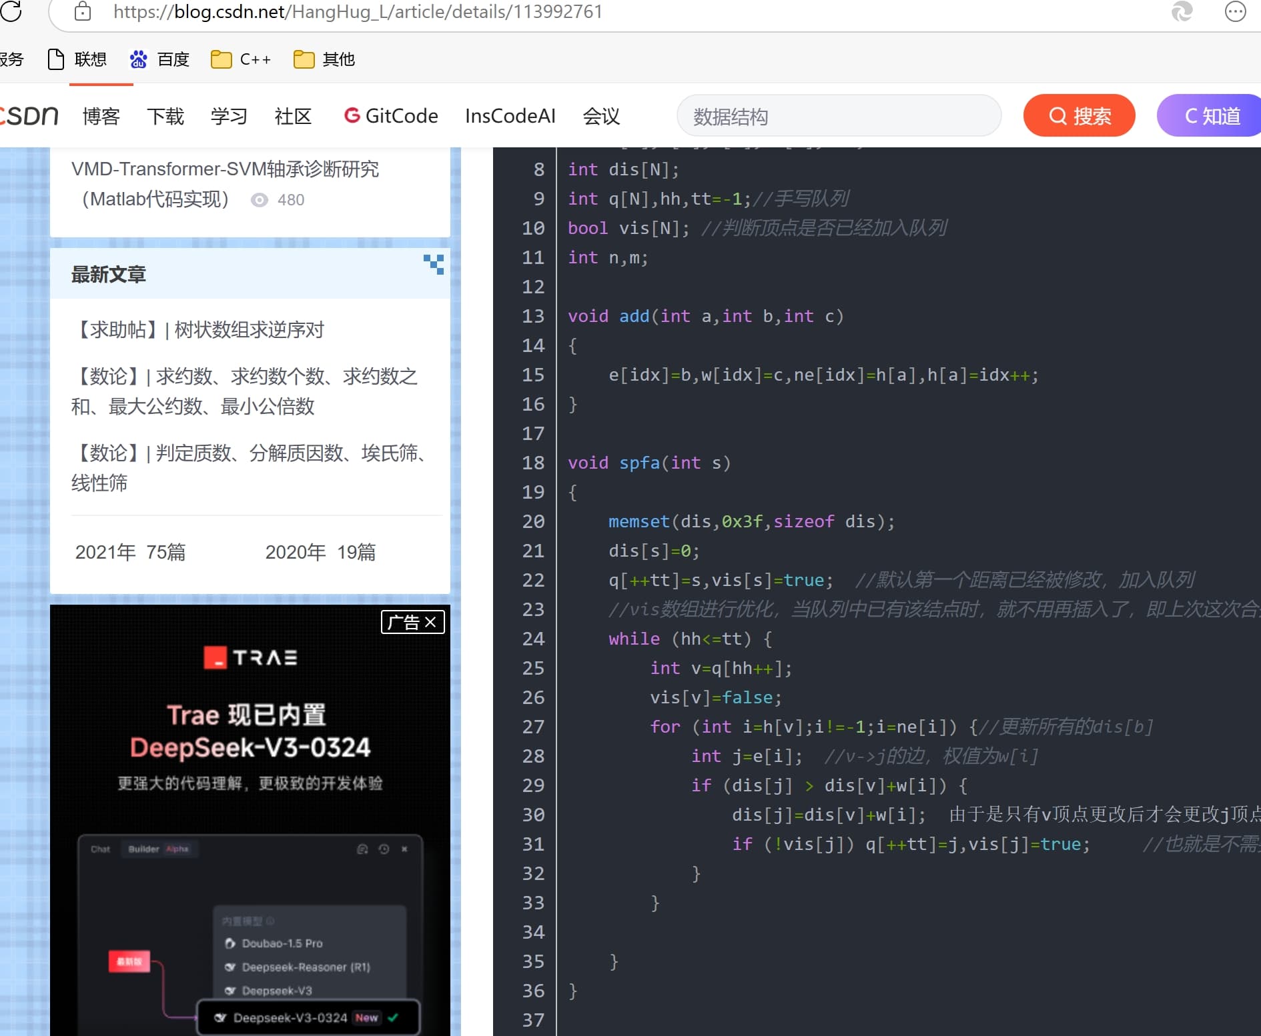The image size is (1261, 1036).
Task: Open the 下载 navigation item
Action: click(x=165, y=116)
